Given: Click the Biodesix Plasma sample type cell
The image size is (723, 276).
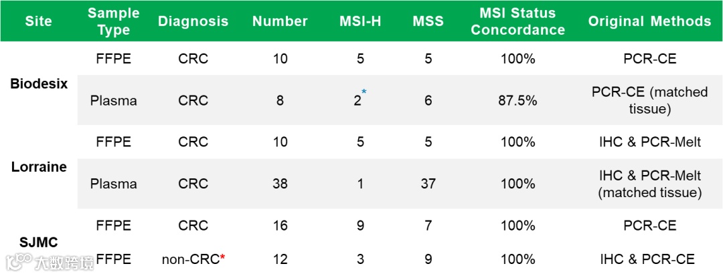Looking at the screenshot, I should pyautogui.click(x=113, y=100).
